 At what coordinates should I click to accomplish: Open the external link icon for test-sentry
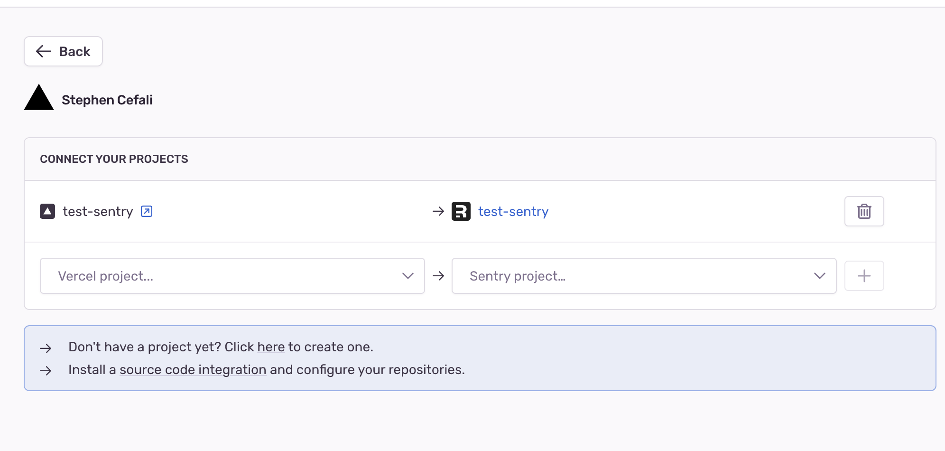[146, 211]
